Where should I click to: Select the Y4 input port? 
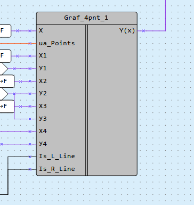pyautogui.click(x=43, y=144)
